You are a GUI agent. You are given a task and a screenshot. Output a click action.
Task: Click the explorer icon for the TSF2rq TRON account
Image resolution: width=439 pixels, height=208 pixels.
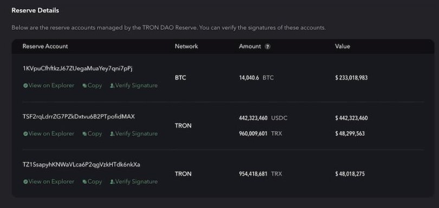[25, 134]
